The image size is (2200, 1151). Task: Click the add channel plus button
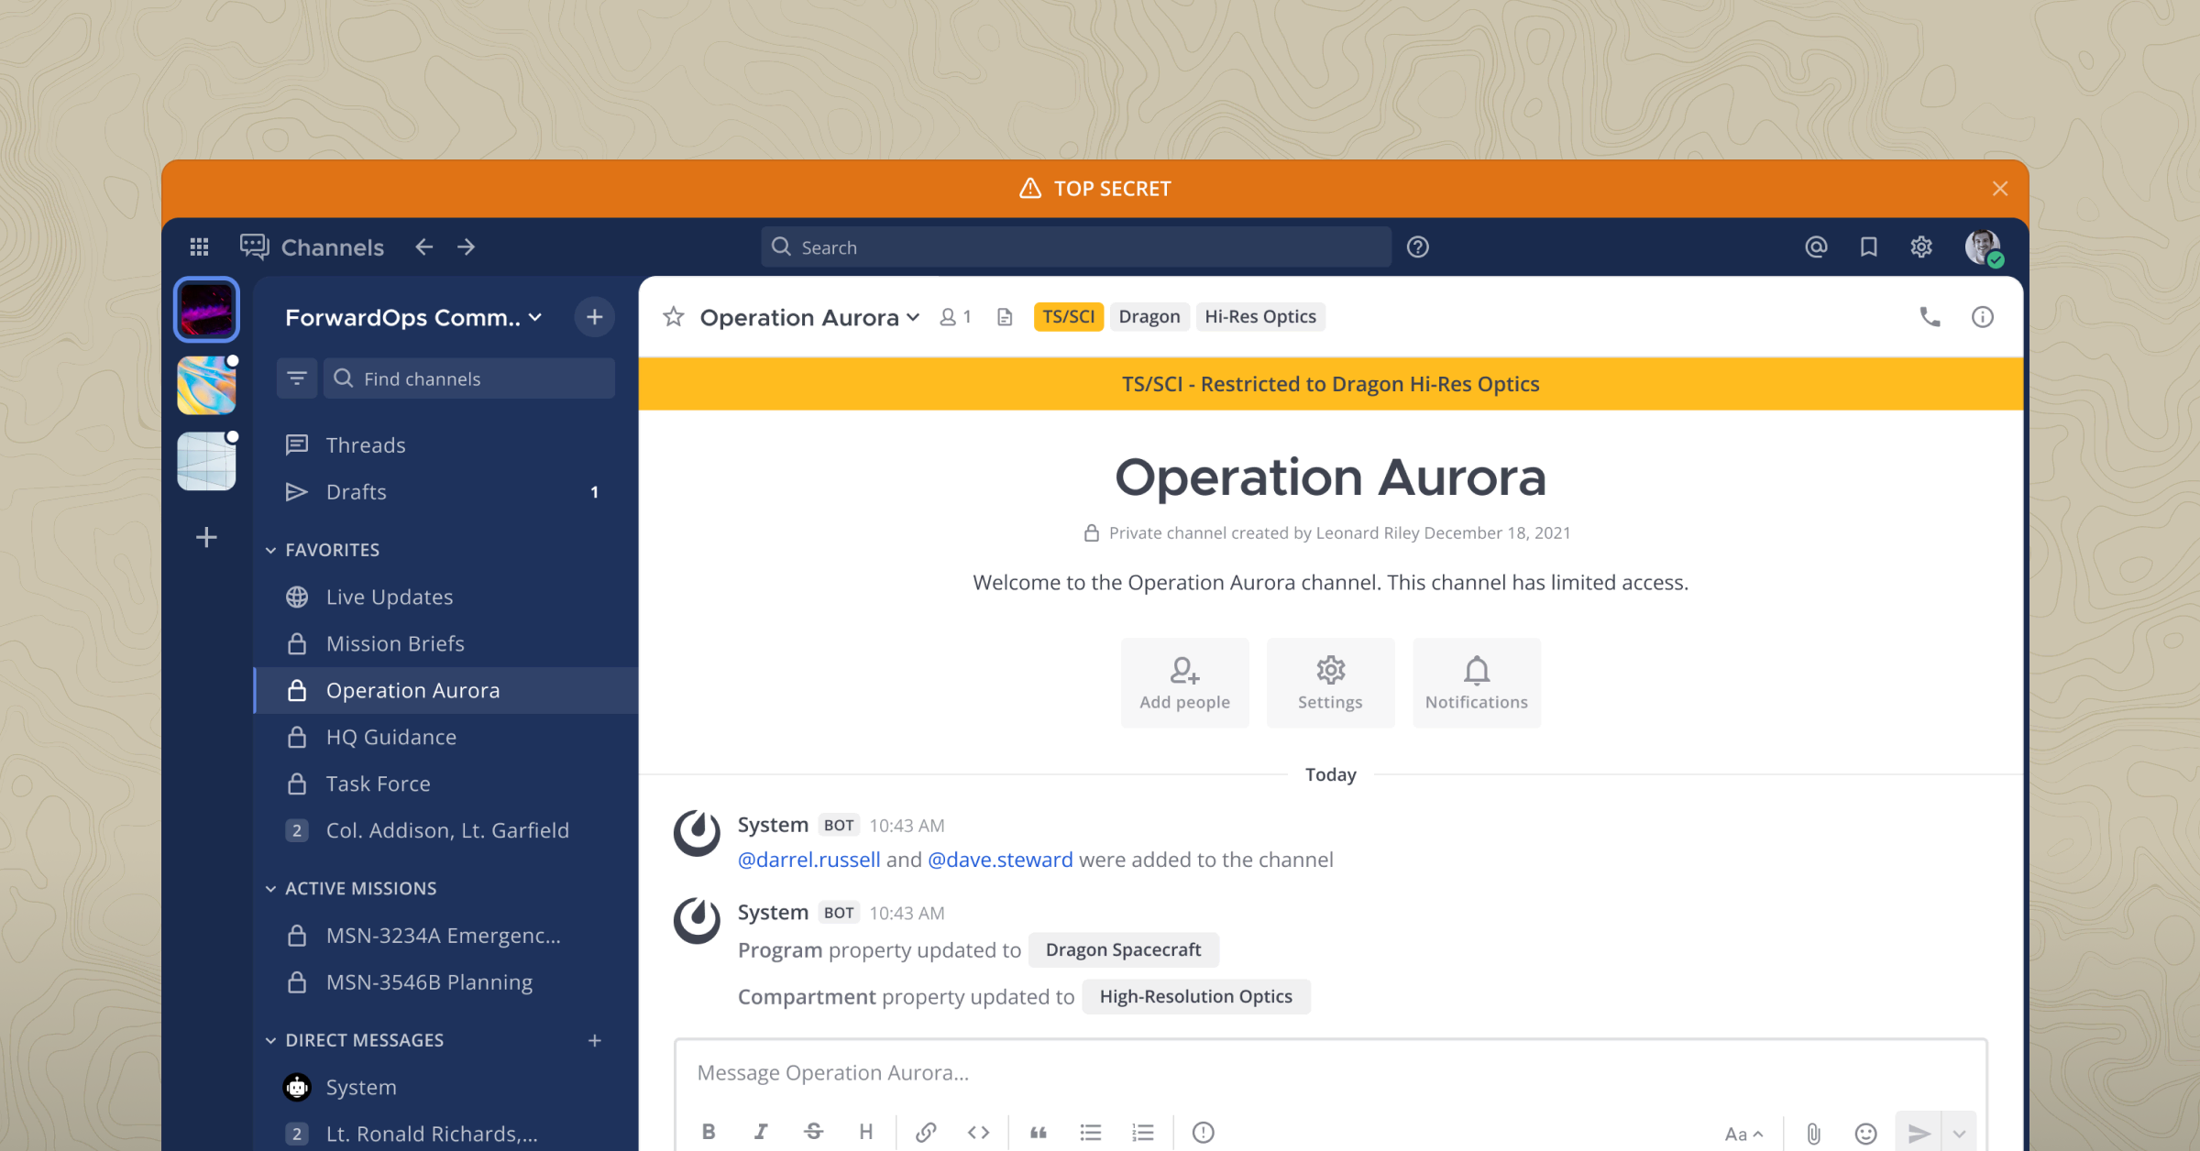595,317
